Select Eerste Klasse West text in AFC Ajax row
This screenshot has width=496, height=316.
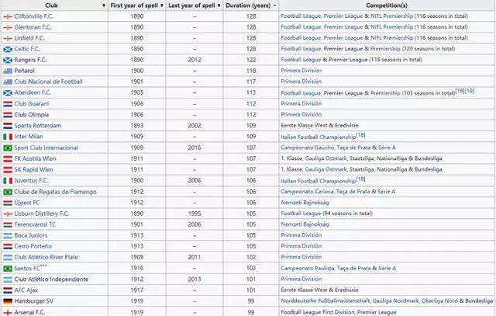304,290
